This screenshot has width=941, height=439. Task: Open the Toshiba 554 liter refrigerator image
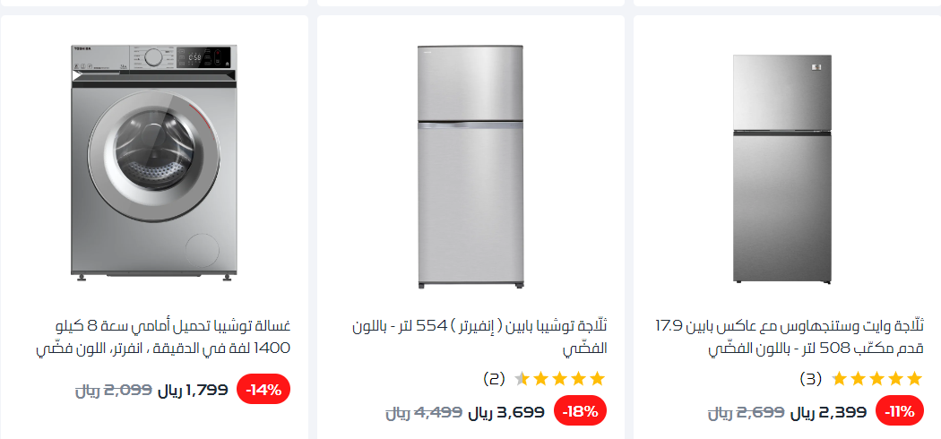470,167
